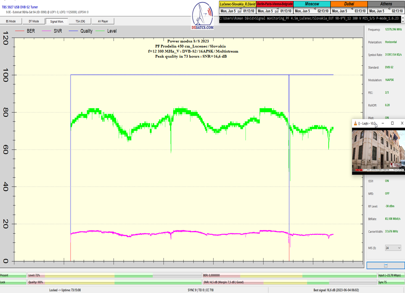Open the MIS (3) stream dropdown

[x=393, y=248]
